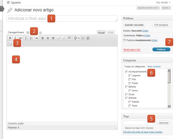
Task: Expand the Ajuda help dropdown
Action: (166, 8)
